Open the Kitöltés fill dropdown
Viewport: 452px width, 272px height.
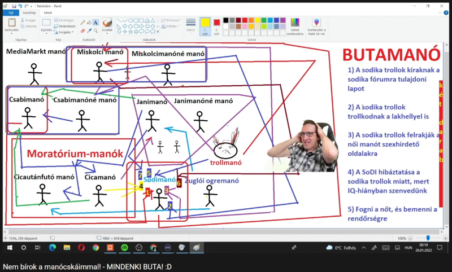coord(171,26)
